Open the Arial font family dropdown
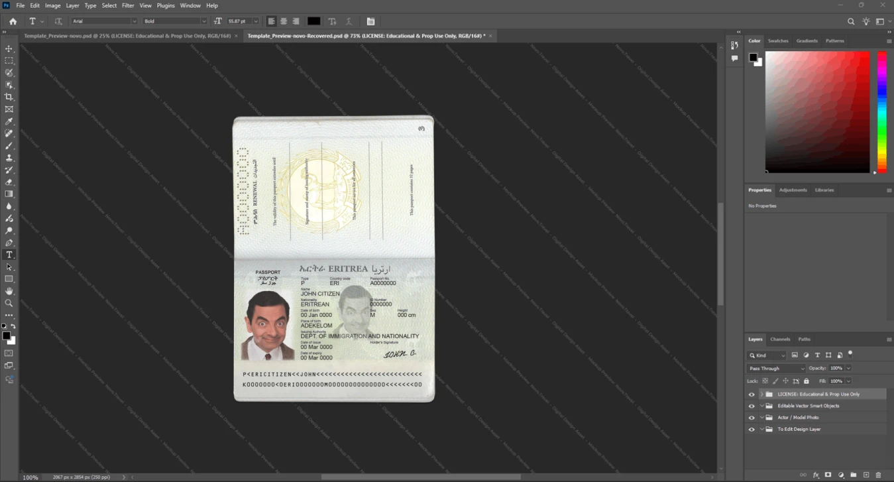Screen dimensions: 894x482 pyautogui.click(x=104, y=21)
